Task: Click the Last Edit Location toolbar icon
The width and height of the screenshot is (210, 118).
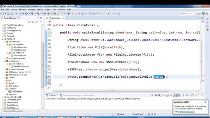Action: click(x=102, y=13)
